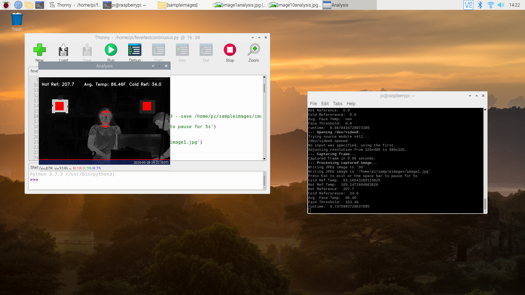525x295 pixels.
Task: Click the Load file icon
Action: coord(63,50)
